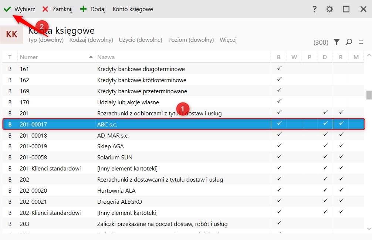Open the Typ (dowolny) filter dropdown
This screenshot has width=372, height=240.
click(x=46, y=40)
